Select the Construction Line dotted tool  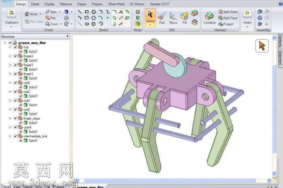pyautogui.click(x=80, y=24)
